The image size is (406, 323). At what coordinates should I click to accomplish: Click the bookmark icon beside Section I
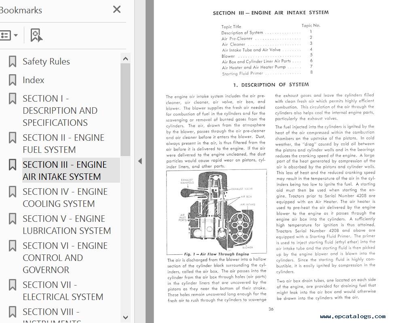coord(13,99)
